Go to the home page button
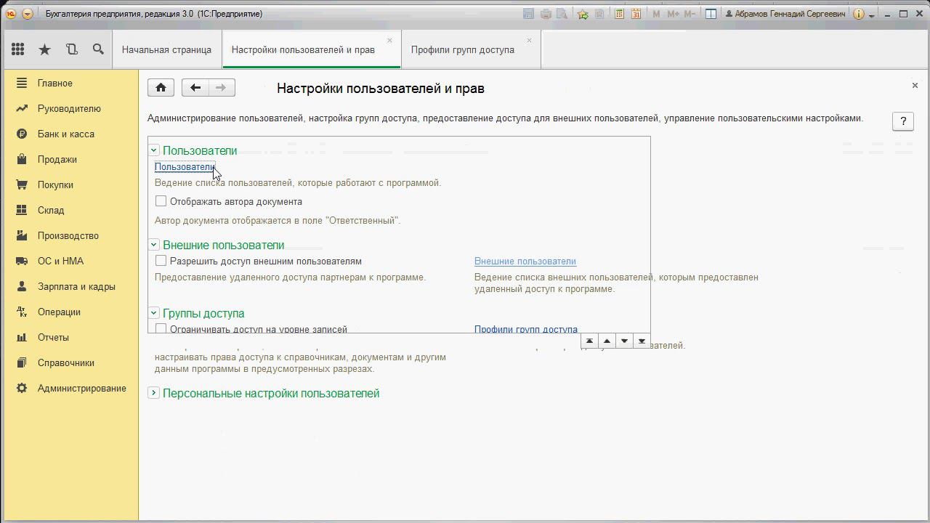Screen dimensions: 930x523 (161, 88)
